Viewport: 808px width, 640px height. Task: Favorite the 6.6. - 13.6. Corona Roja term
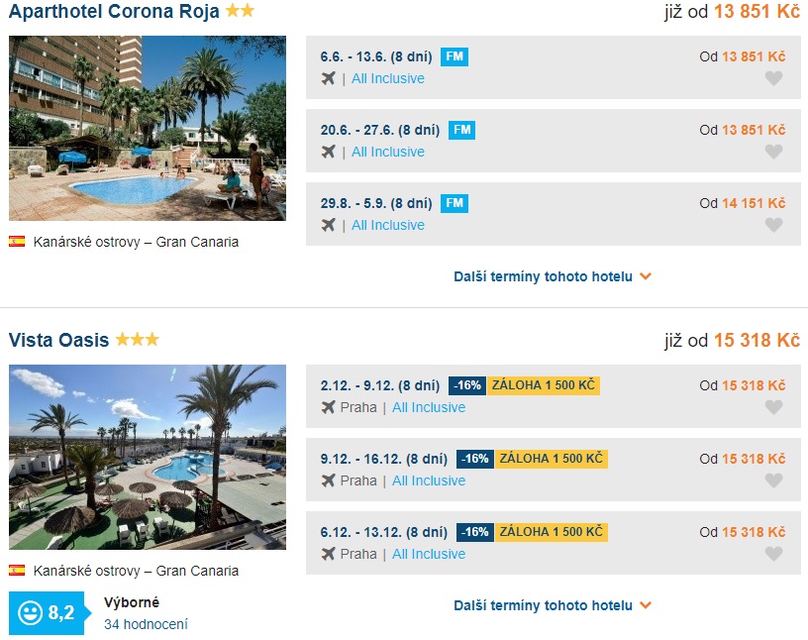click(773, 78)
